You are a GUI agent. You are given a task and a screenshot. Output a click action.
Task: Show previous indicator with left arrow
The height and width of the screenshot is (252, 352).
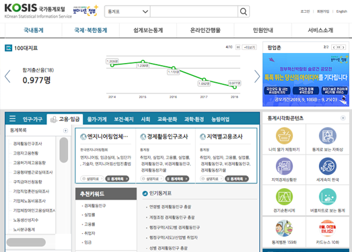pyautogui.click(x=7, y=76)
